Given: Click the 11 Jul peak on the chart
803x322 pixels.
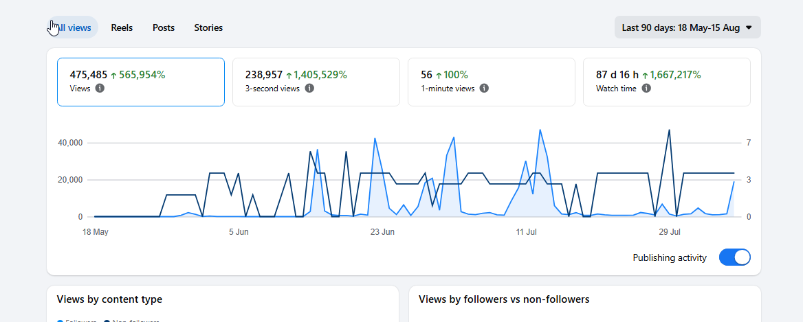Looking at the screenshot, I should [540, 130].
